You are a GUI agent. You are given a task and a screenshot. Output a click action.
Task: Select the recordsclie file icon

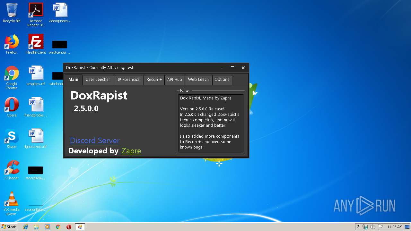36,173
